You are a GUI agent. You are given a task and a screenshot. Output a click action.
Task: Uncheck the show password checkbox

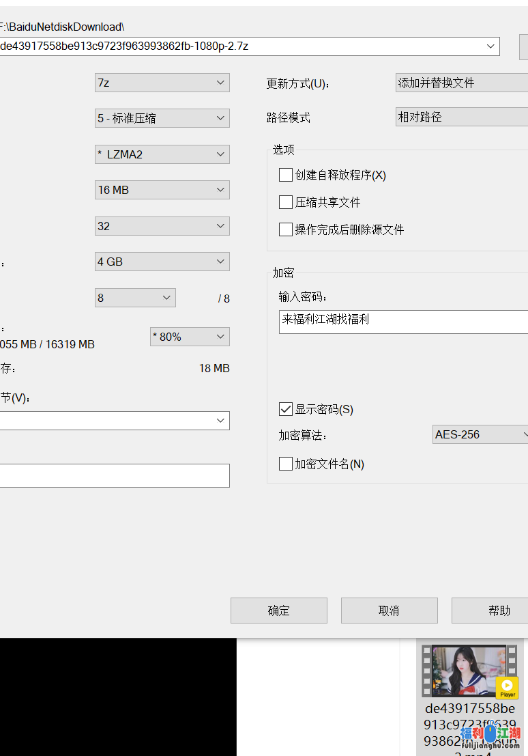pos(286,410)
